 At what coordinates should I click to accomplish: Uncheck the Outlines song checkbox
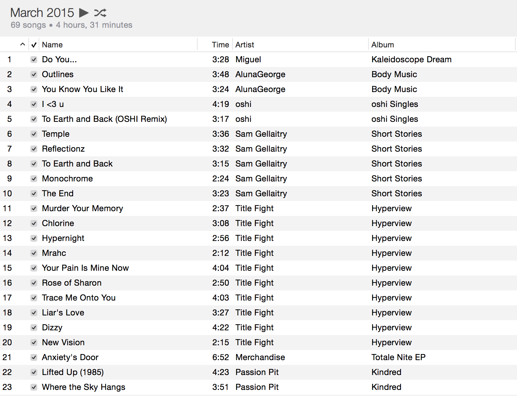click(x=34, y=74)
